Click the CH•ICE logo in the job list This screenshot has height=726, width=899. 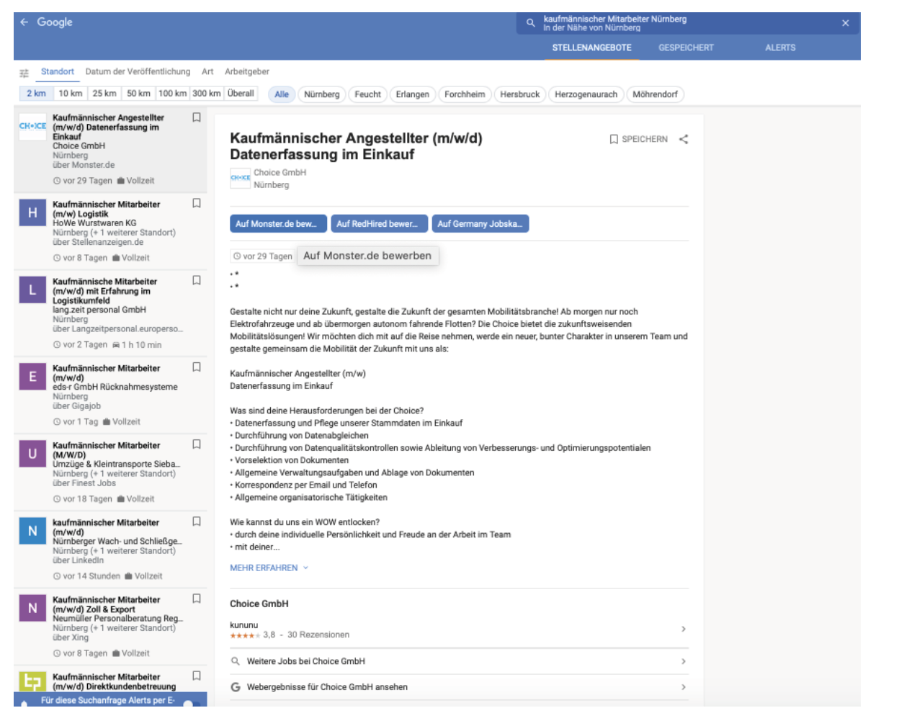32,126
